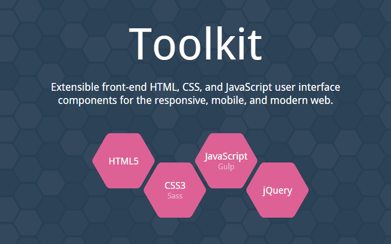This screenshot has height=244, width=391.
Task: Click the "components for the responsive" text line
Action: click(x=195, y=101)
